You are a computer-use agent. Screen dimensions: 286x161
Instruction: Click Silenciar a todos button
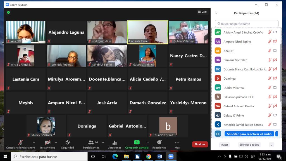point(249,145)
